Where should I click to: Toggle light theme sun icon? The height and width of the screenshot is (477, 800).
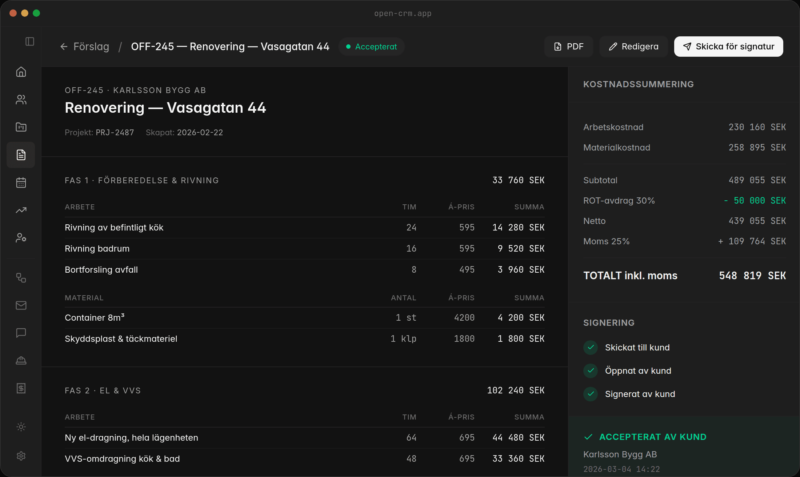(21, 427)
